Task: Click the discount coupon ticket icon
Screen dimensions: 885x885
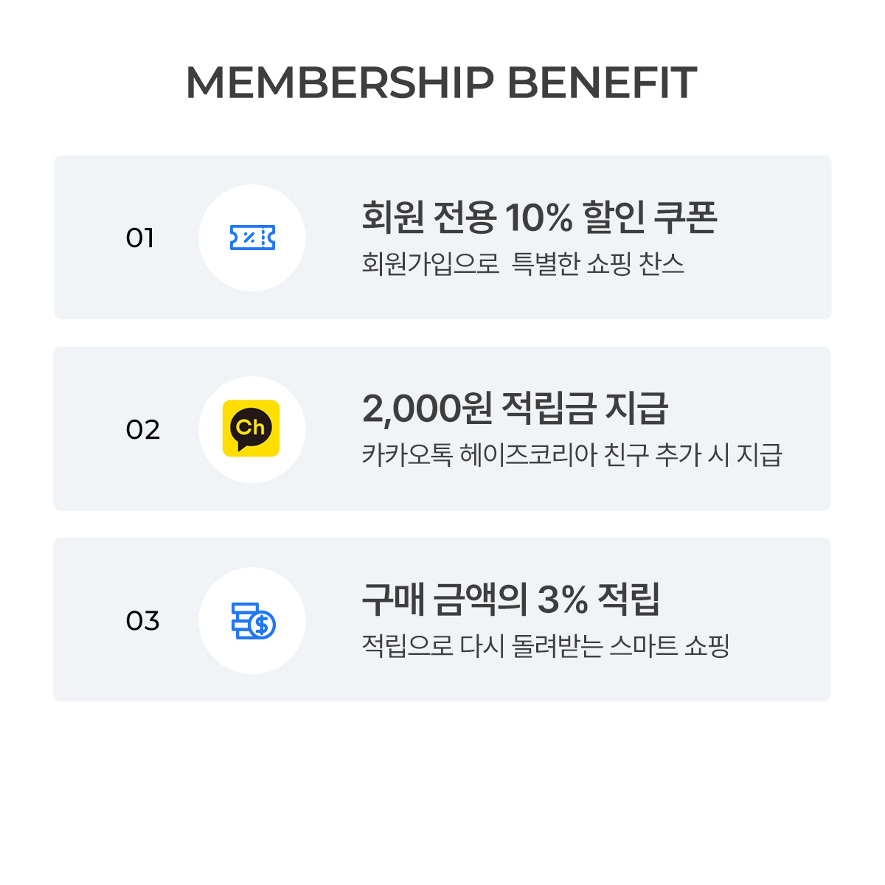Action: [x=252, y=237]
